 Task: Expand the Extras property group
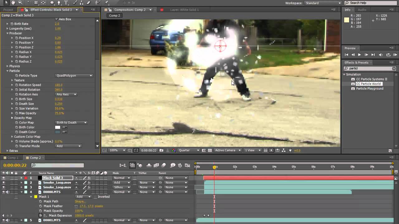(x=7, y=151)
